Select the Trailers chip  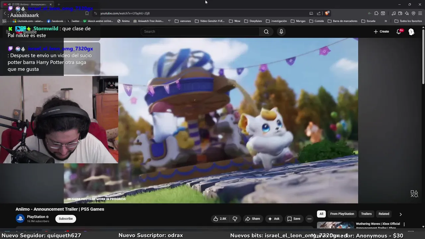[x=366, y=214]
